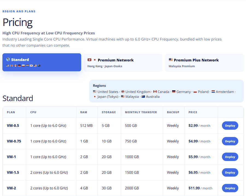This screenshot has height=196, width=246.
Task: Click the Poland flag in Regions
Action: point(195,92)
